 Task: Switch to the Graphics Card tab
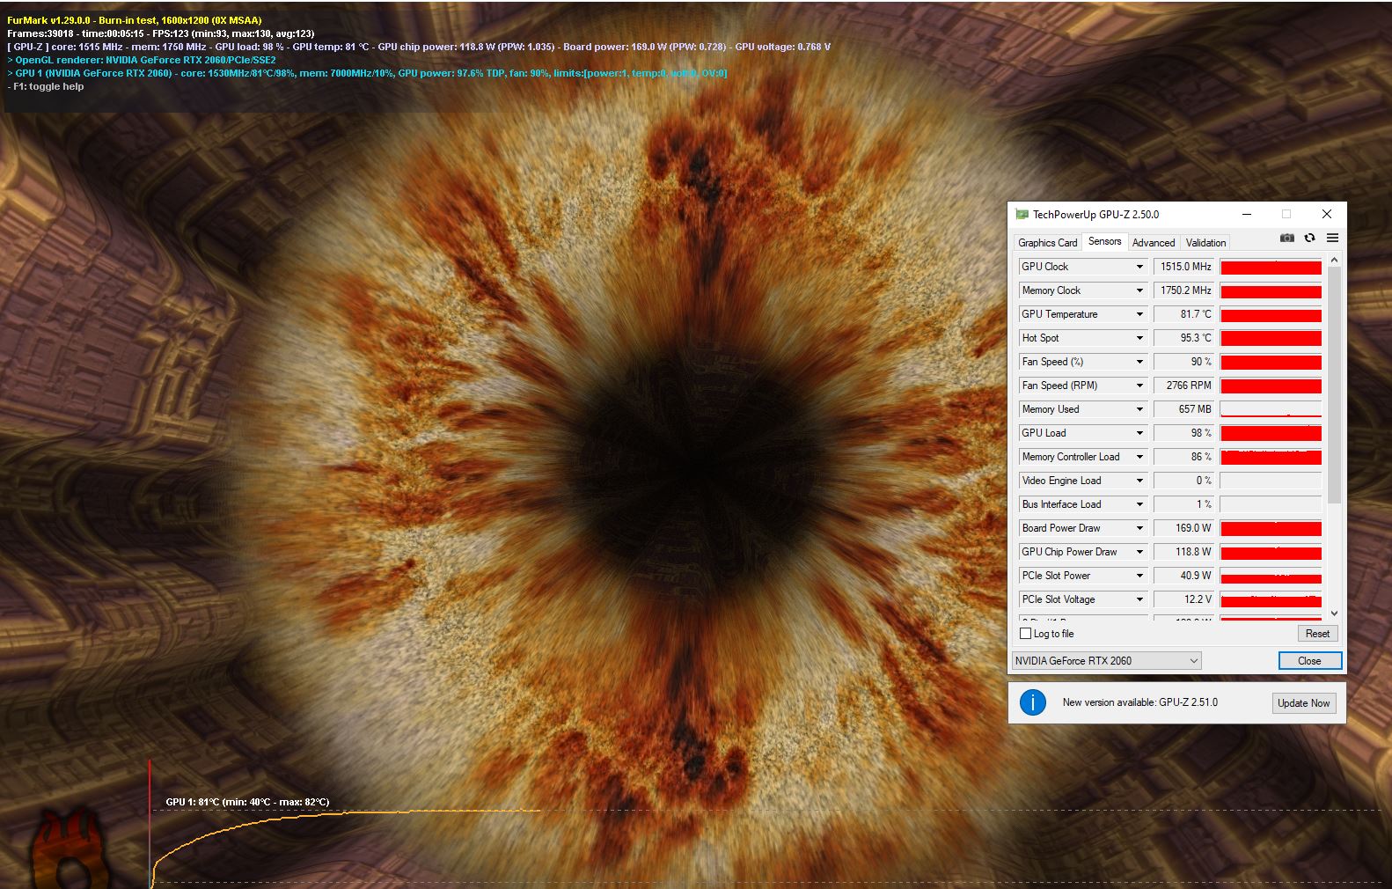click(1047, 243)
